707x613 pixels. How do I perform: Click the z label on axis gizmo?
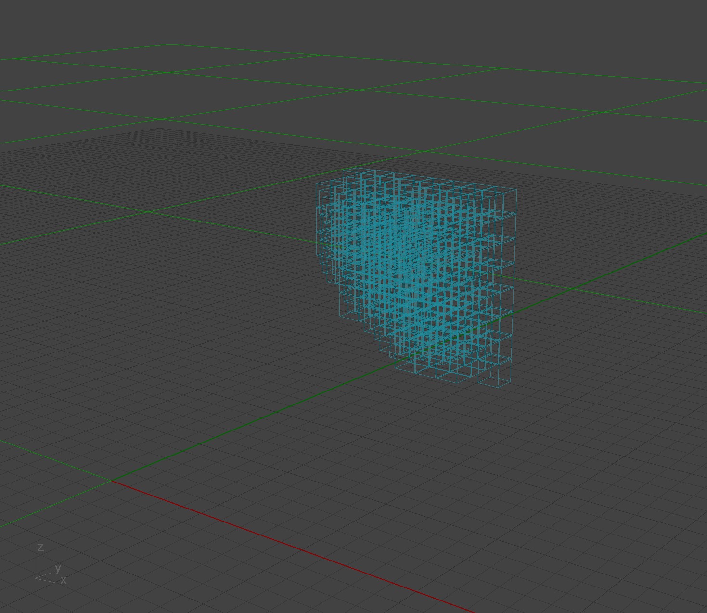(x=40, y=547)
